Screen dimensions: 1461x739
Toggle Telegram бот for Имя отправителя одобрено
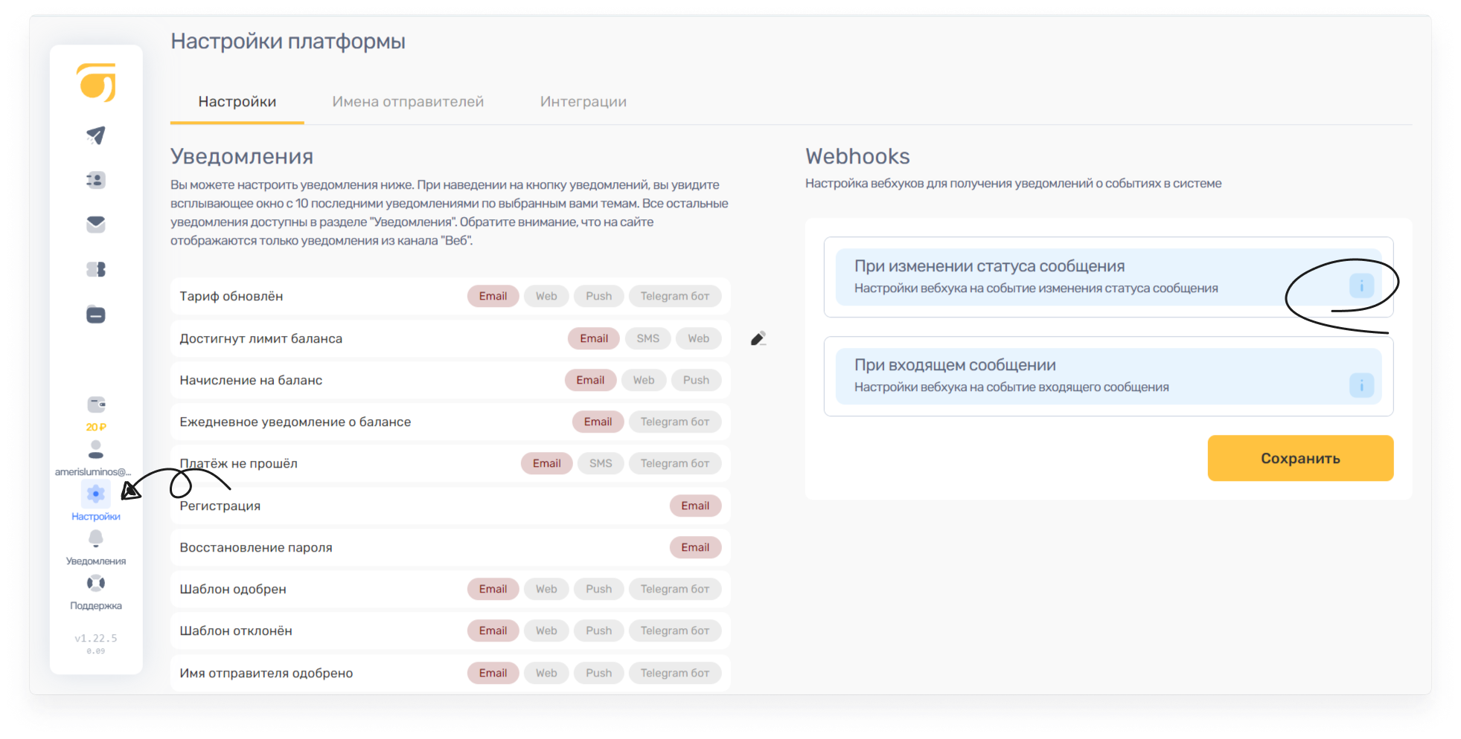(675, 673)
